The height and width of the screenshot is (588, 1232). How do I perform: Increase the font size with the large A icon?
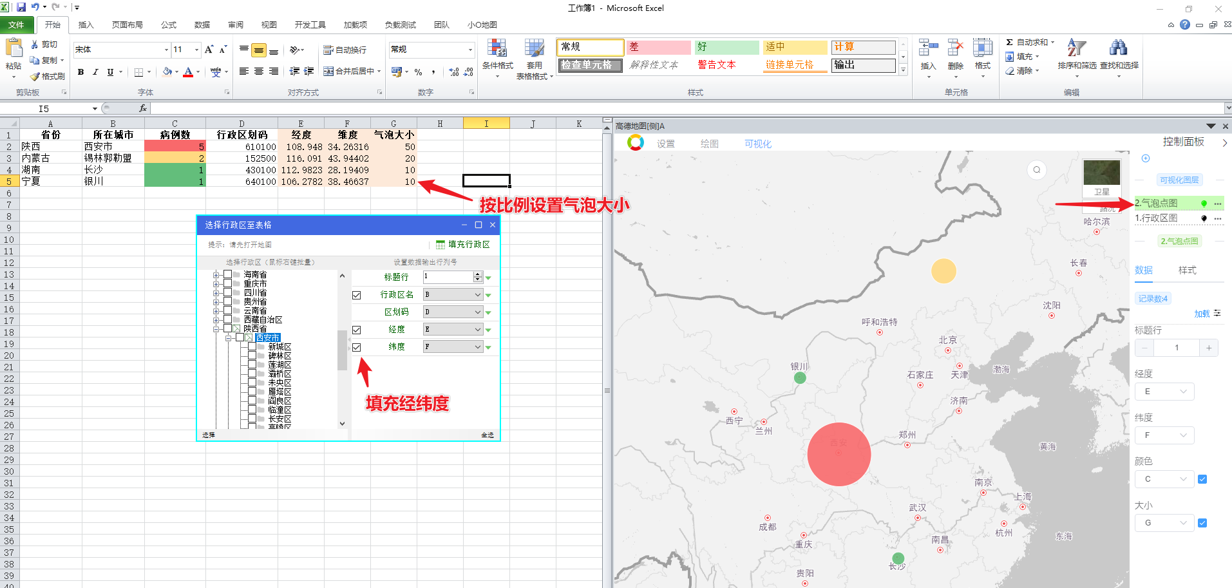(209, 50)
